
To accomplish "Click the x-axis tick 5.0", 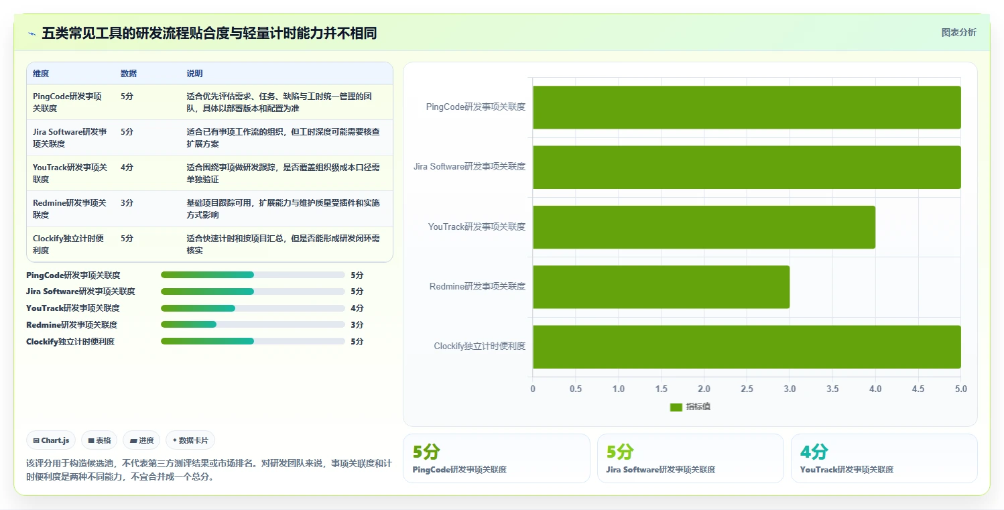I will 961,389.
